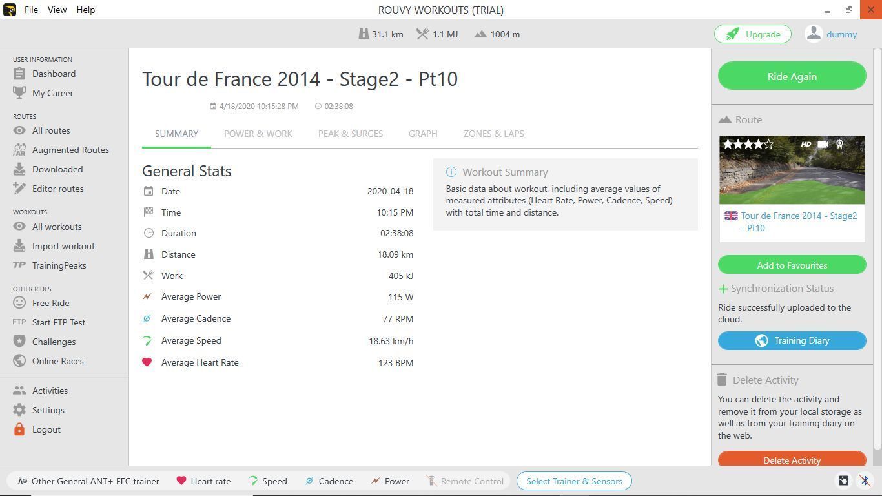Screen dimensions: 882x496
Task: Open the dummy user account menu
Action: point(832,34)
